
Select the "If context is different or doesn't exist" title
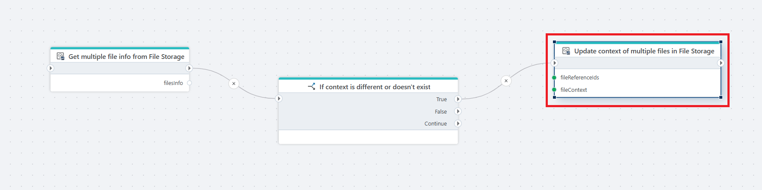[x=375, y=87]
